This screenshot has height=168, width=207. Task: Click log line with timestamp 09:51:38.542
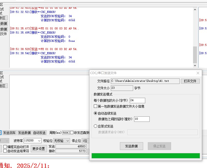tap(33, 53)
